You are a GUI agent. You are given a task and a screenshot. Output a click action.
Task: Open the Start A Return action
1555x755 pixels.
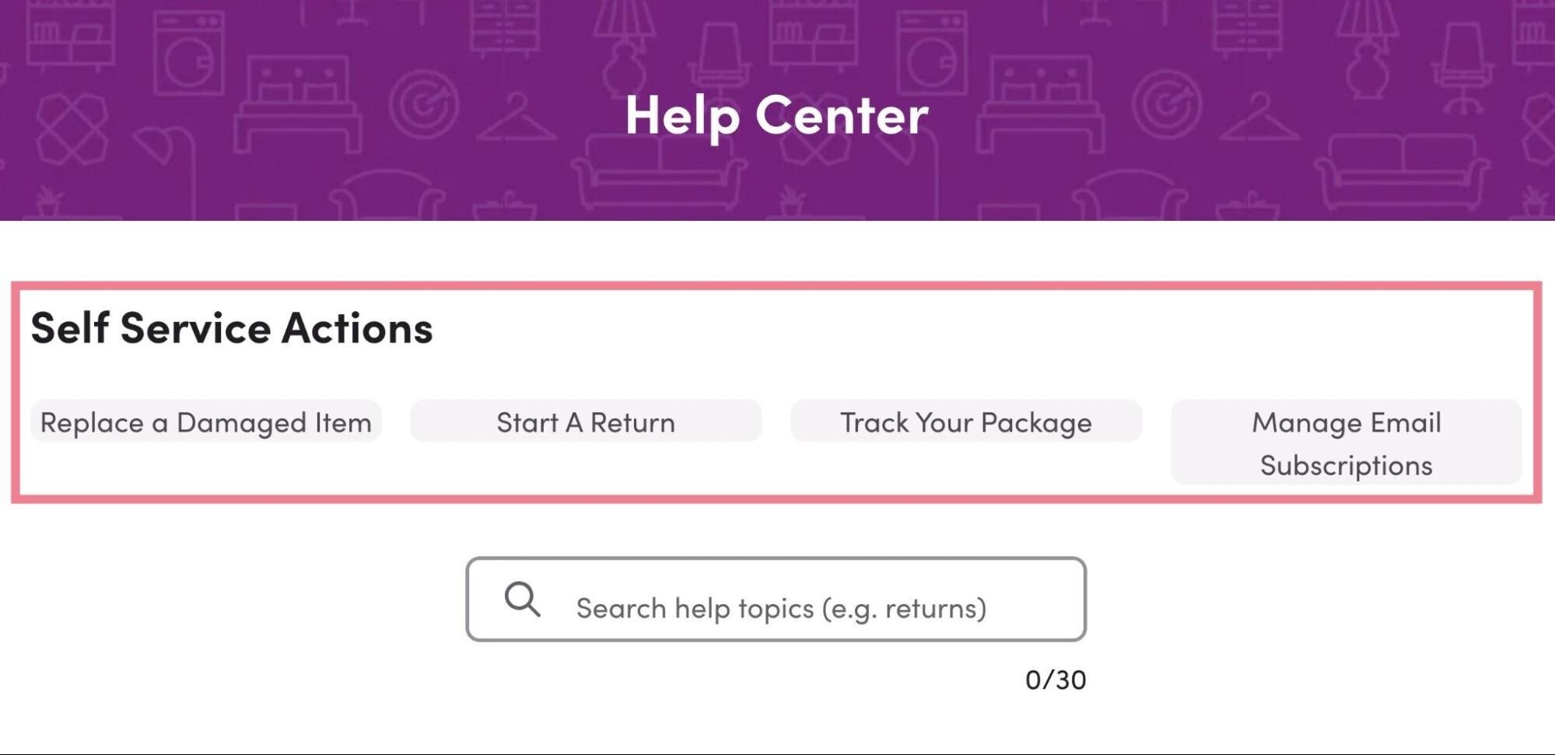click(x=586, y=421)
